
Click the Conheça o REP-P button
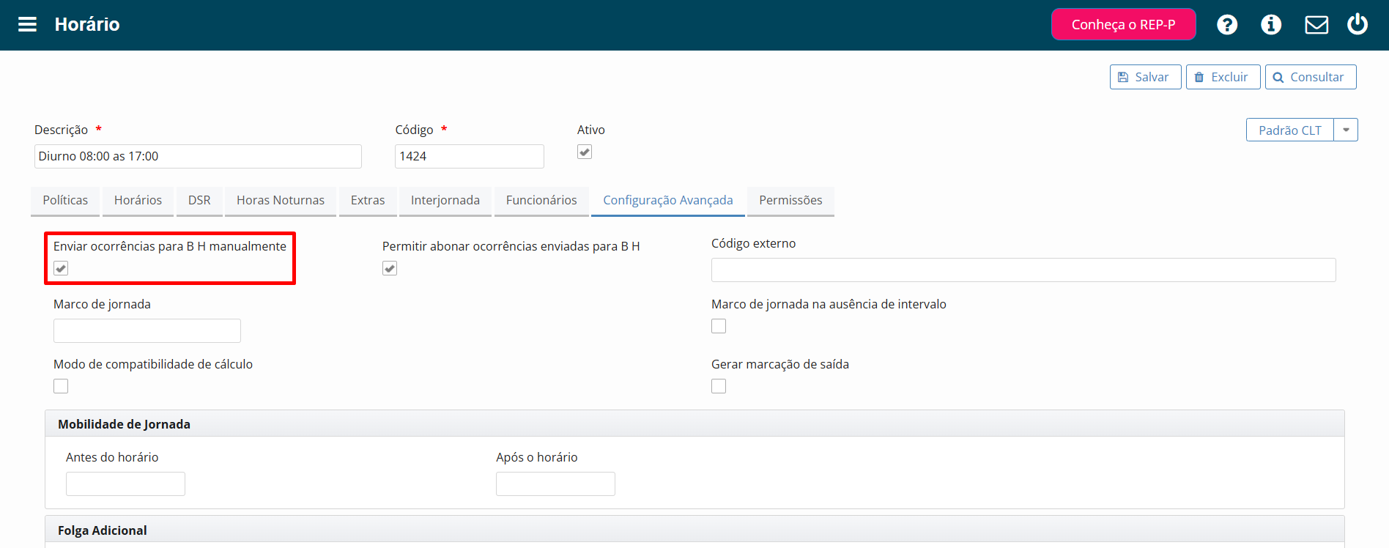1123,24
